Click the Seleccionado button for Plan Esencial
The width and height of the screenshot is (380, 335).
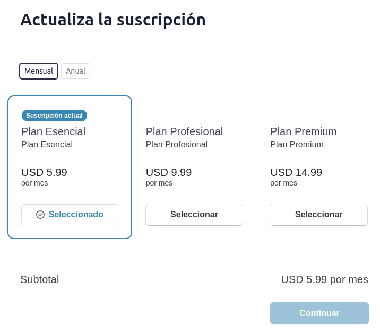(70, 215)
